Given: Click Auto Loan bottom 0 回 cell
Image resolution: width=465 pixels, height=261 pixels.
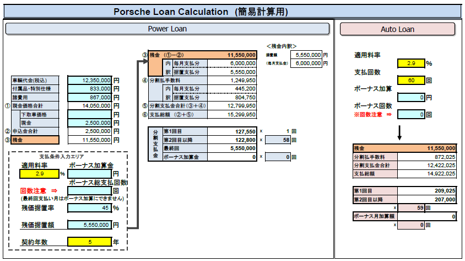Looking at the screenshot, I should point(411,225).
